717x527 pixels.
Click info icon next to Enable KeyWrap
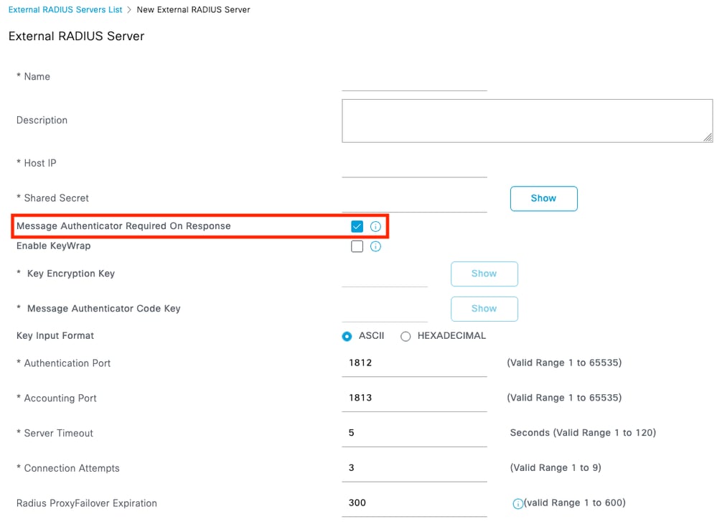coord(375,247)
